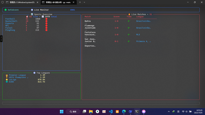Close the C:\Windows\system32 terminal tab

(37, 2)
